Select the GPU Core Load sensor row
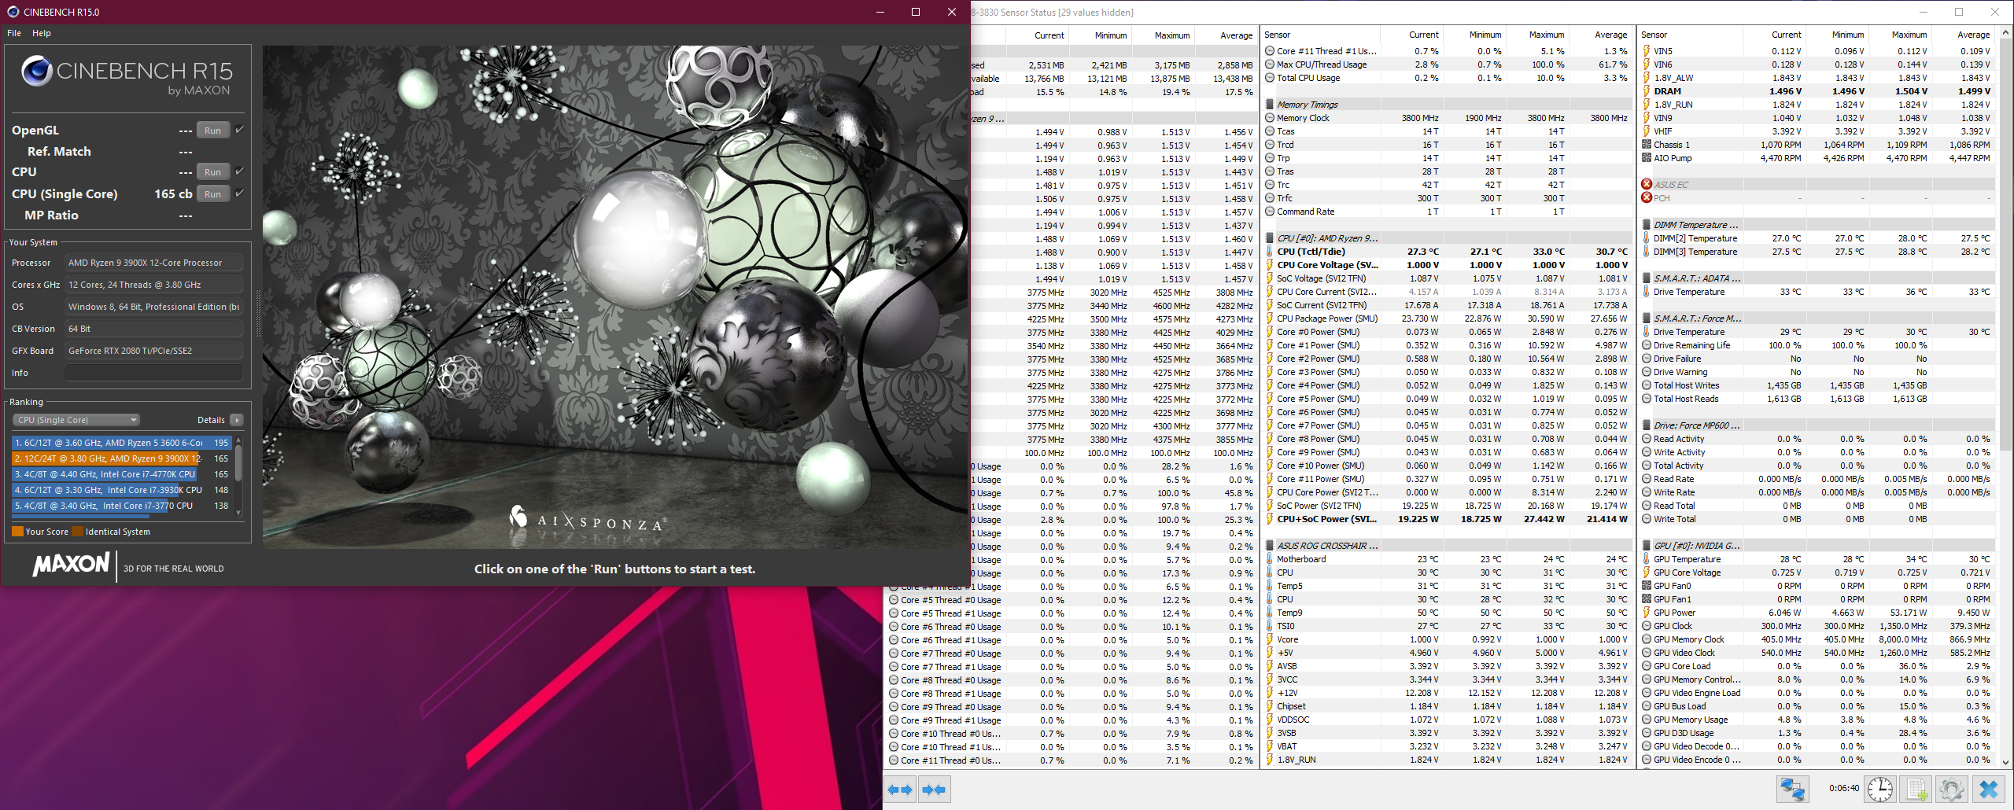Viewport: 2014px width, 810px height. tap(1818, 666)
